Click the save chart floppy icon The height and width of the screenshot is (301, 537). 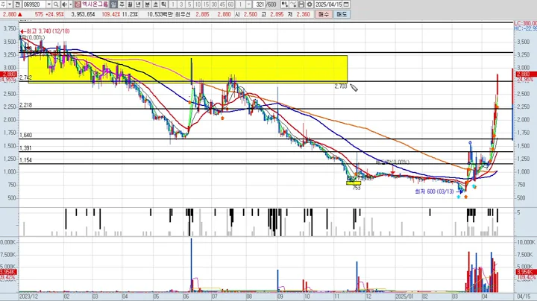coord(301,4)
